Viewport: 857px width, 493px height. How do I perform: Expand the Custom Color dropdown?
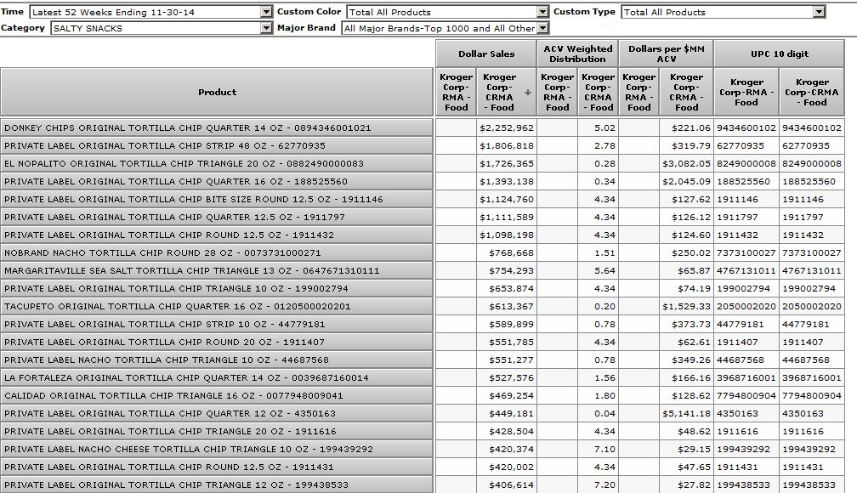tap(542, 12)
